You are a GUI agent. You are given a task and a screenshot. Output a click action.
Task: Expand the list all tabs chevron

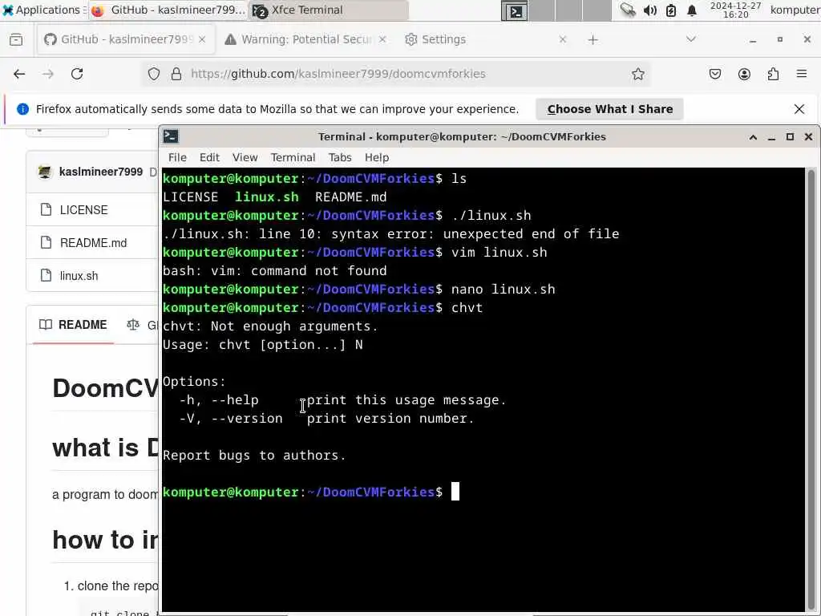click(x=691, y=39)
